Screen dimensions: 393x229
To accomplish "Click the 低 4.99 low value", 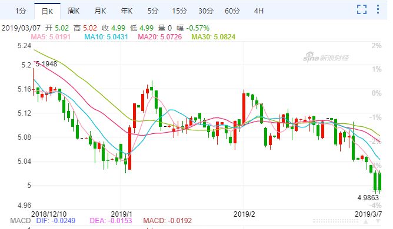I will [142, 28].
